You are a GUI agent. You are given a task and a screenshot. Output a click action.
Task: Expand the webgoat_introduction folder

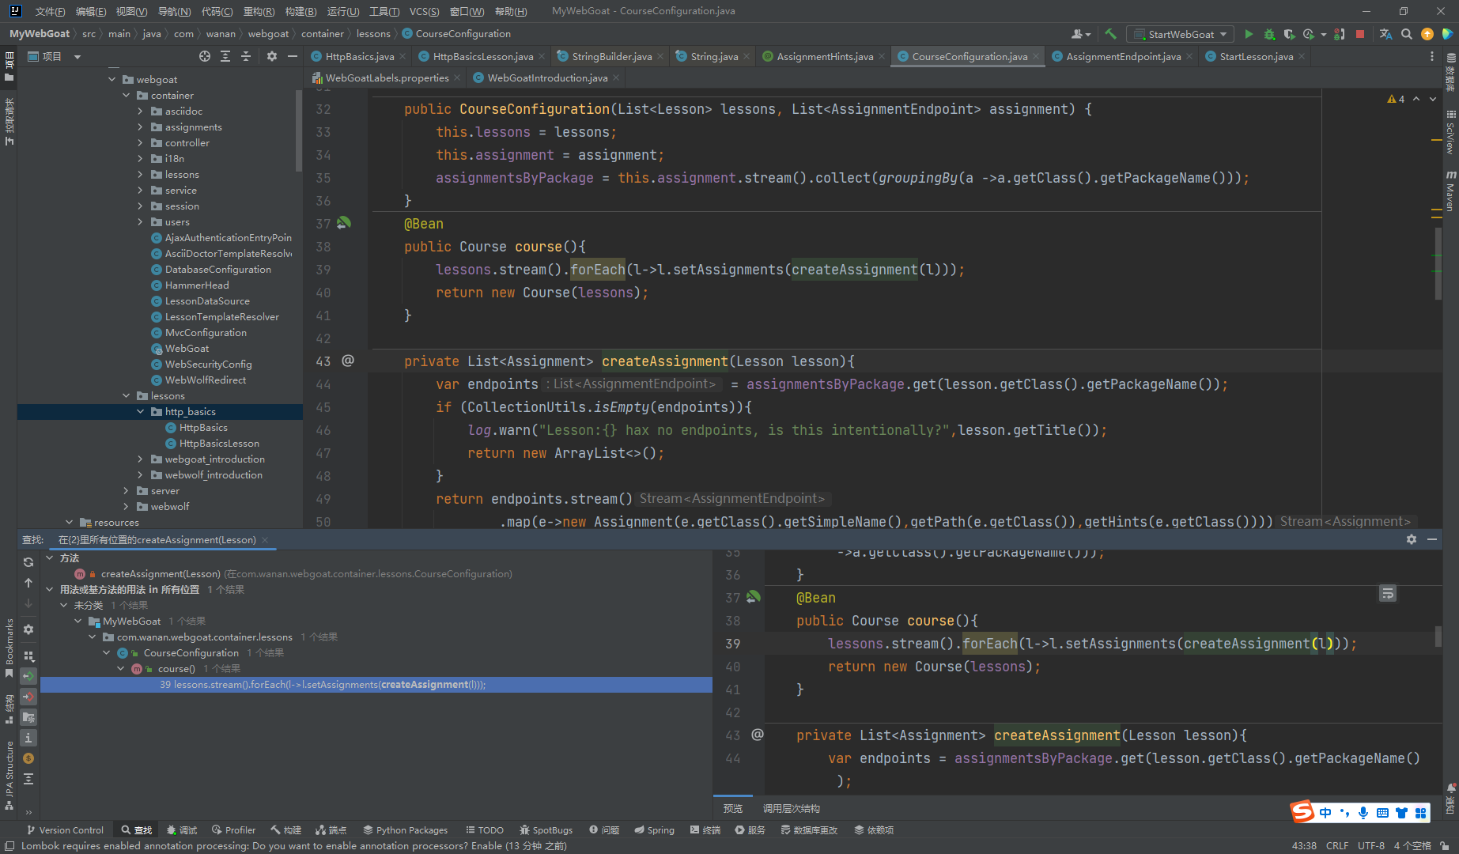pos(140,459)
